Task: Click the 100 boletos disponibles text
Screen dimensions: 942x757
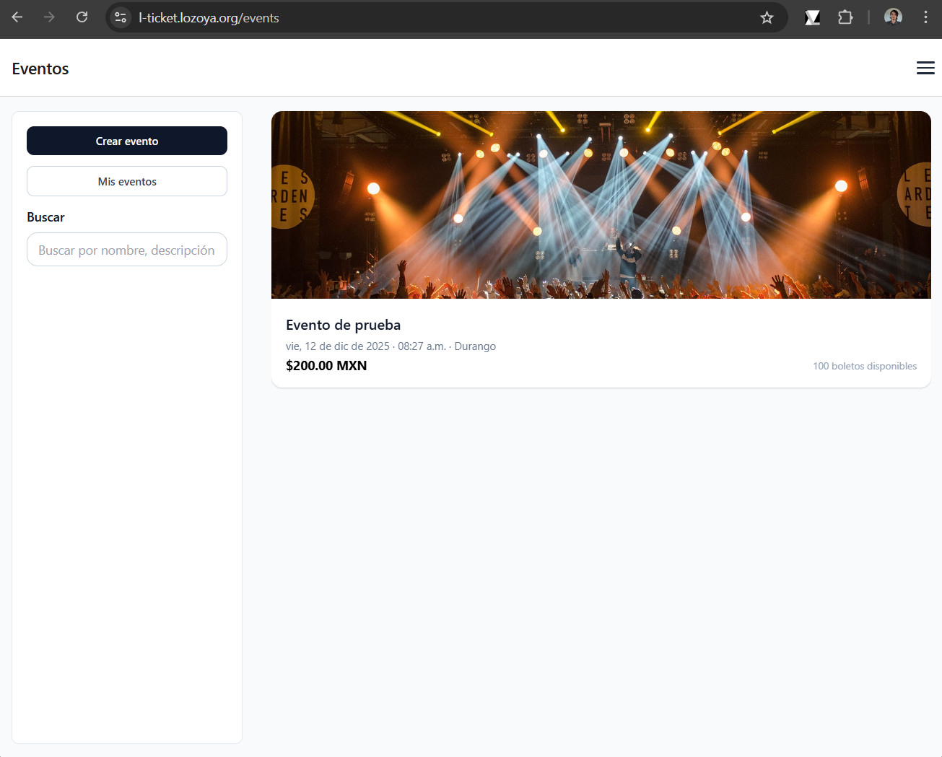Action: click(865, 367)
